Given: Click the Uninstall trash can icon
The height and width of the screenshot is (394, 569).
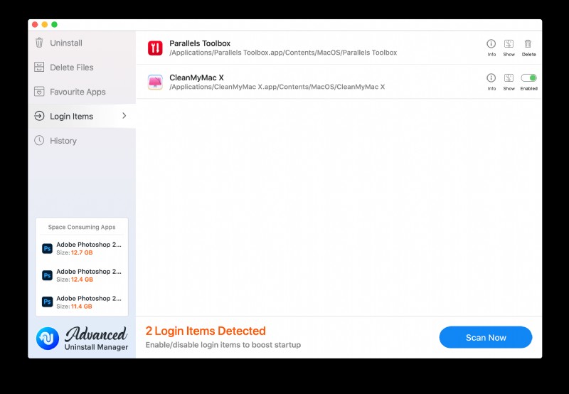Looking at the screenshot, I should [x=39, y=43].
